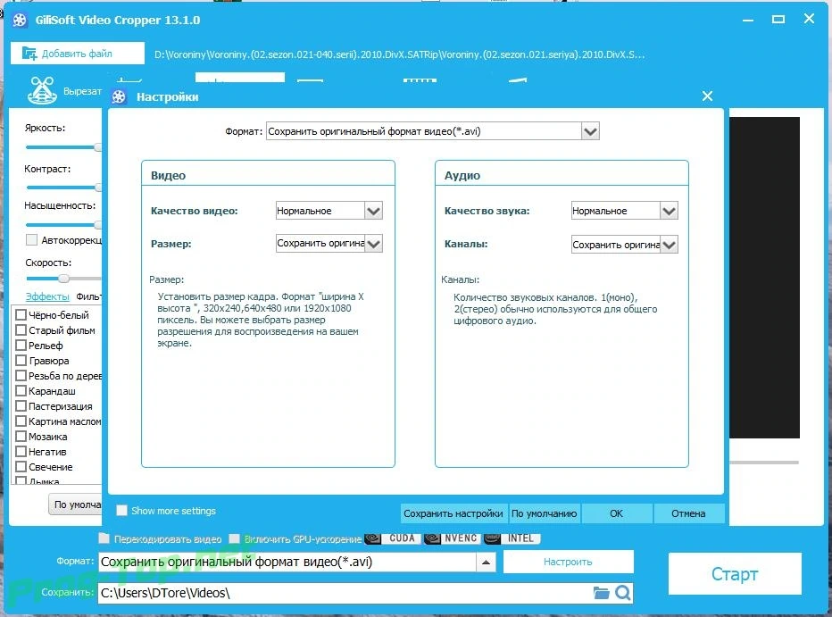832x617 pixels.
Task: Click the Настройки dialog film reel icon
Action: coord(120,97)
